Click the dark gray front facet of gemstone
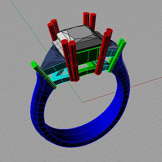 coord(88,43)
